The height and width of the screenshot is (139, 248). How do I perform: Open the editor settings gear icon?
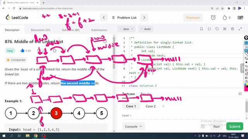(x=232, y=29)
